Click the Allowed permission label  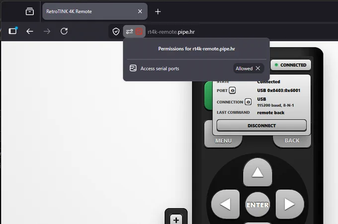244,69
